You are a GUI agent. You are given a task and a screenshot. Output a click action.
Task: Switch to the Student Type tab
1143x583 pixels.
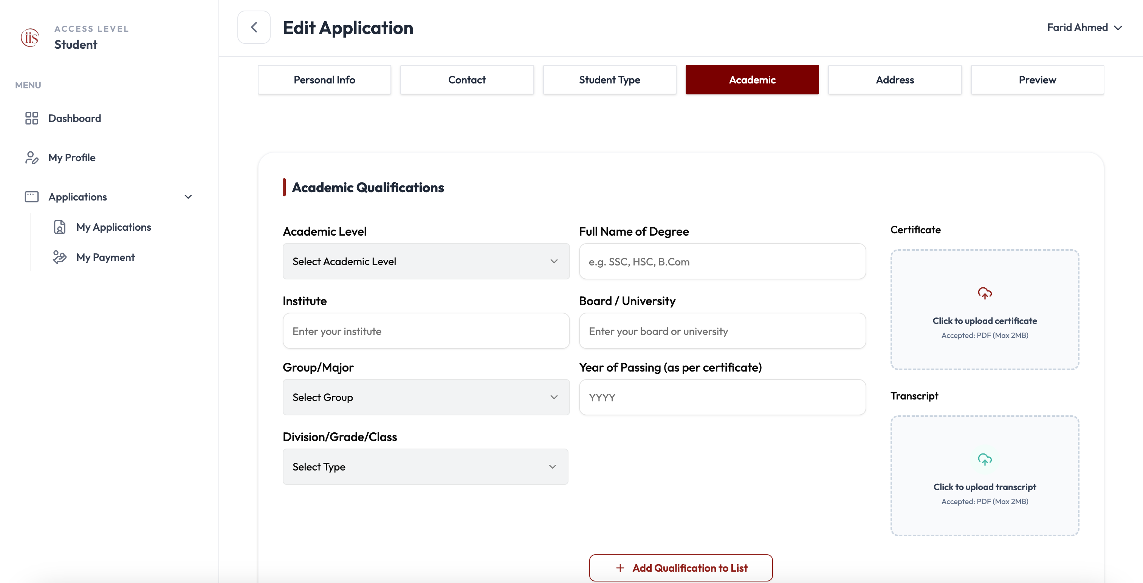(x=610, y=80)
